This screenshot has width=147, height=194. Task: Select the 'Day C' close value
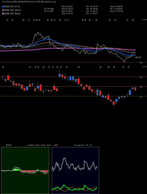coord(67,14)
